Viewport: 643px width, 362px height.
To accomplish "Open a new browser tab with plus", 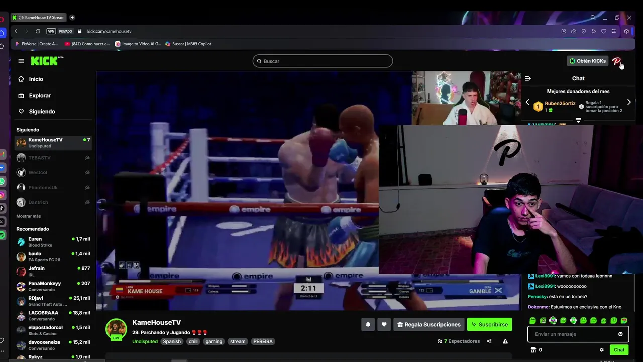I will point(72,17).
